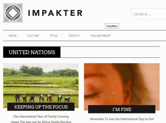Image resolution: width=166 pixels, height=123 pixels.
Task: Open the KEEPING UP THE FOCUS article title
Action: click(41, 107)
